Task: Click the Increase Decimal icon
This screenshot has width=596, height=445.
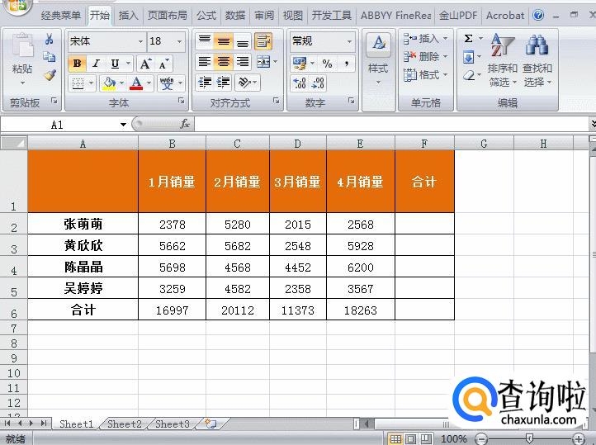Action: pos(300,83)
